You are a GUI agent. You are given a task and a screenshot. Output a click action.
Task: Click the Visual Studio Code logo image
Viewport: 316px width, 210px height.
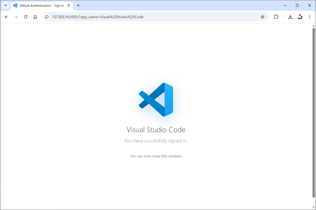point(156,100)
